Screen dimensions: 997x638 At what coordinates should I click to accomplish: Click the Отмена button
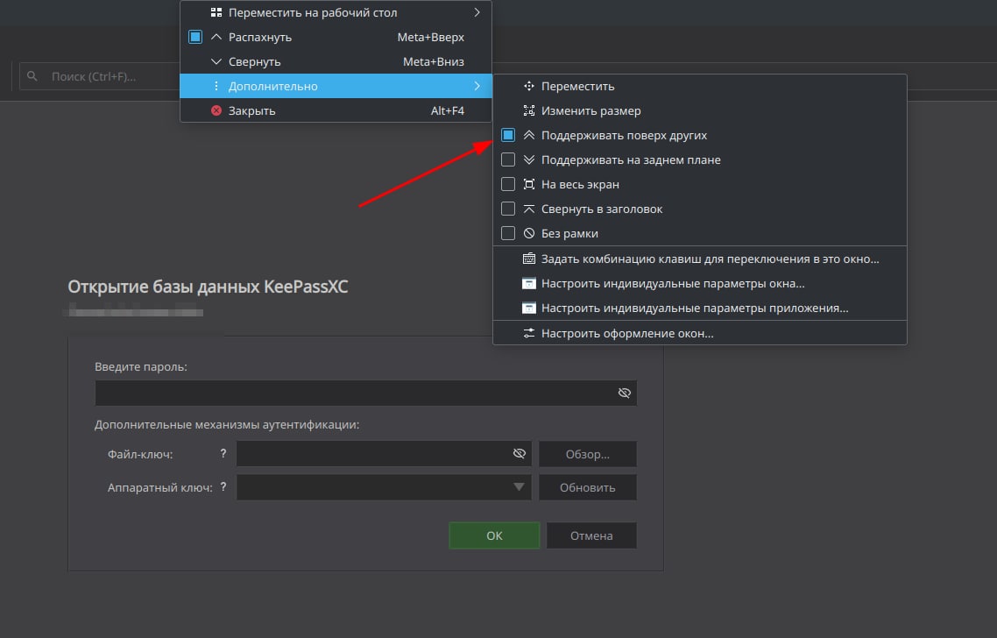591,535
